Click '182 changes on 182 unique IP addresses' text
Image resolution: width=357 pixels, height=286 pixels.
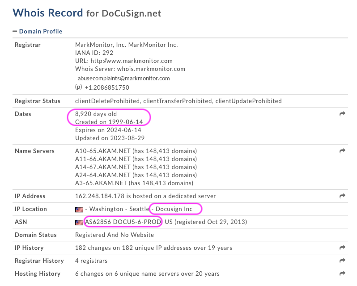(133, 248)
